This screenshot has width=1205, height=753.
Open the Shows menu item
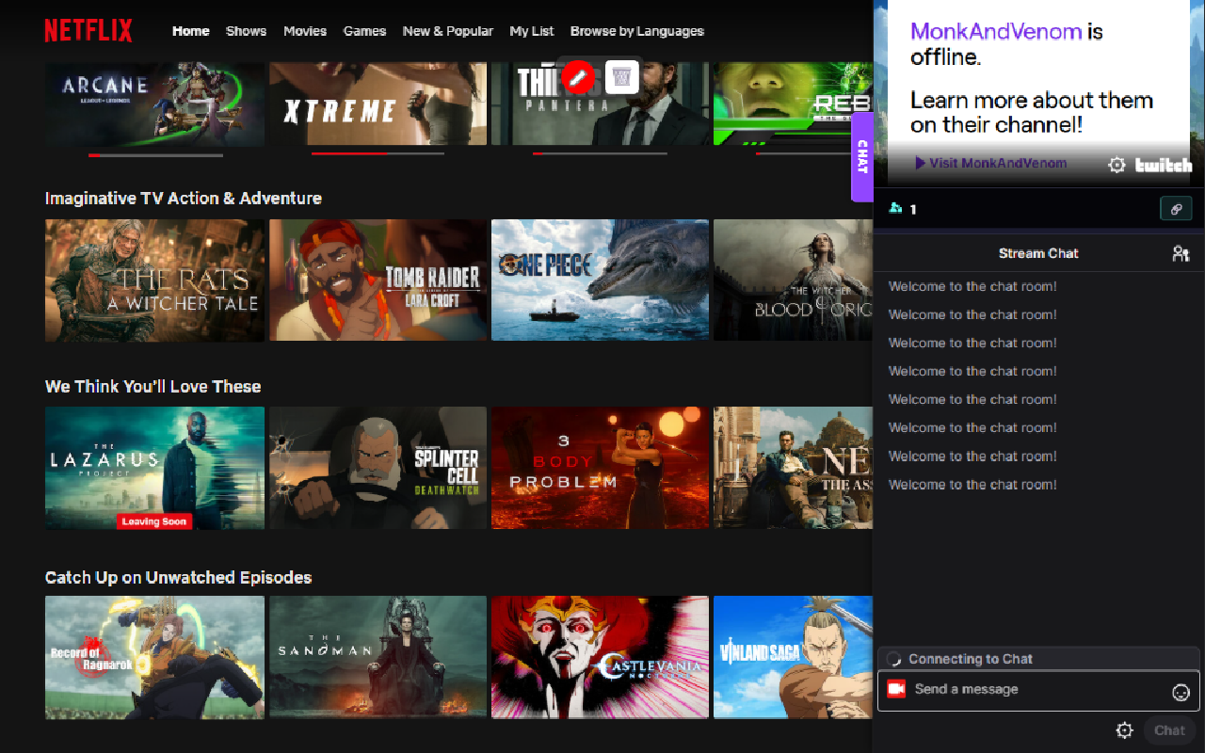(x=246, y=31)
